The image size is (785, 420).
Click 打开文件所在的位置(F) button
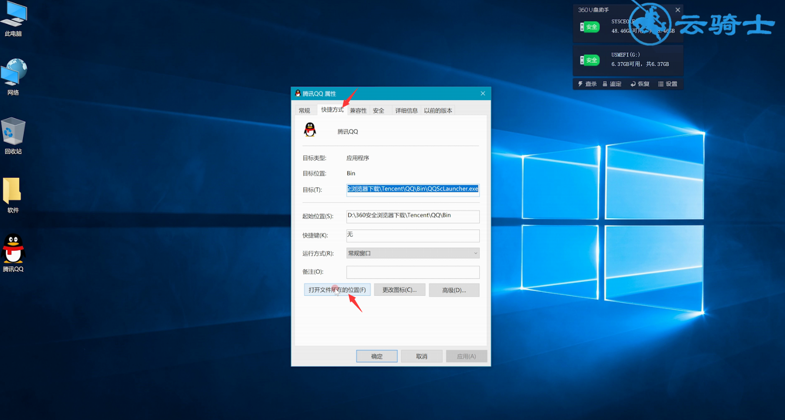337,290
